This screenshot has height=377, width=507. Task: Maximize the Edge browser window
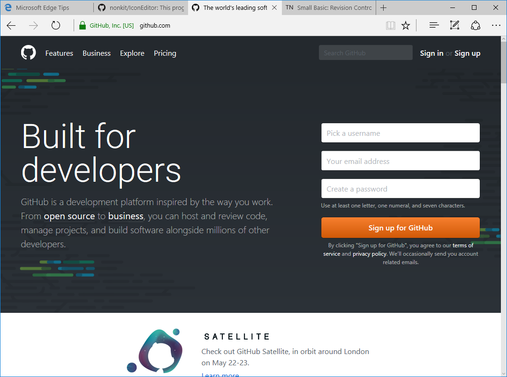tap(474, 8)
